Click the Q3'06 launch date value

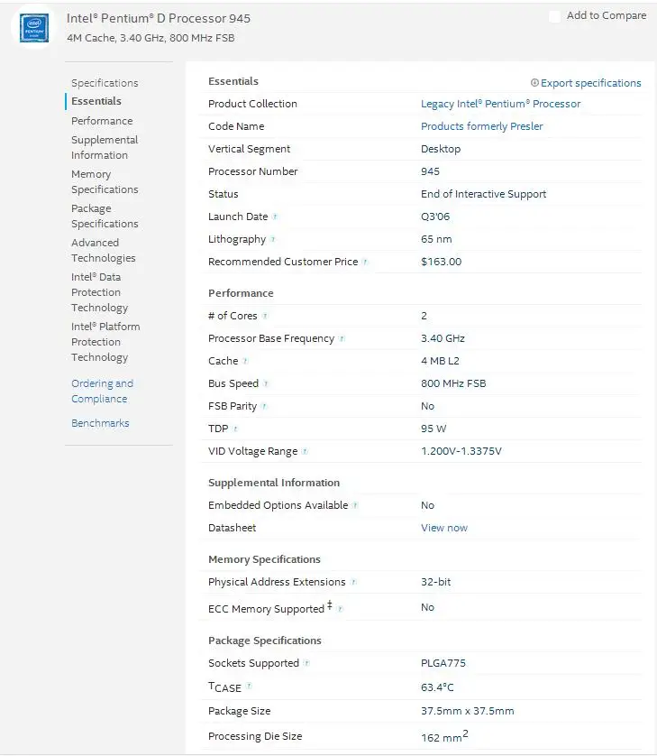point(435,217)
